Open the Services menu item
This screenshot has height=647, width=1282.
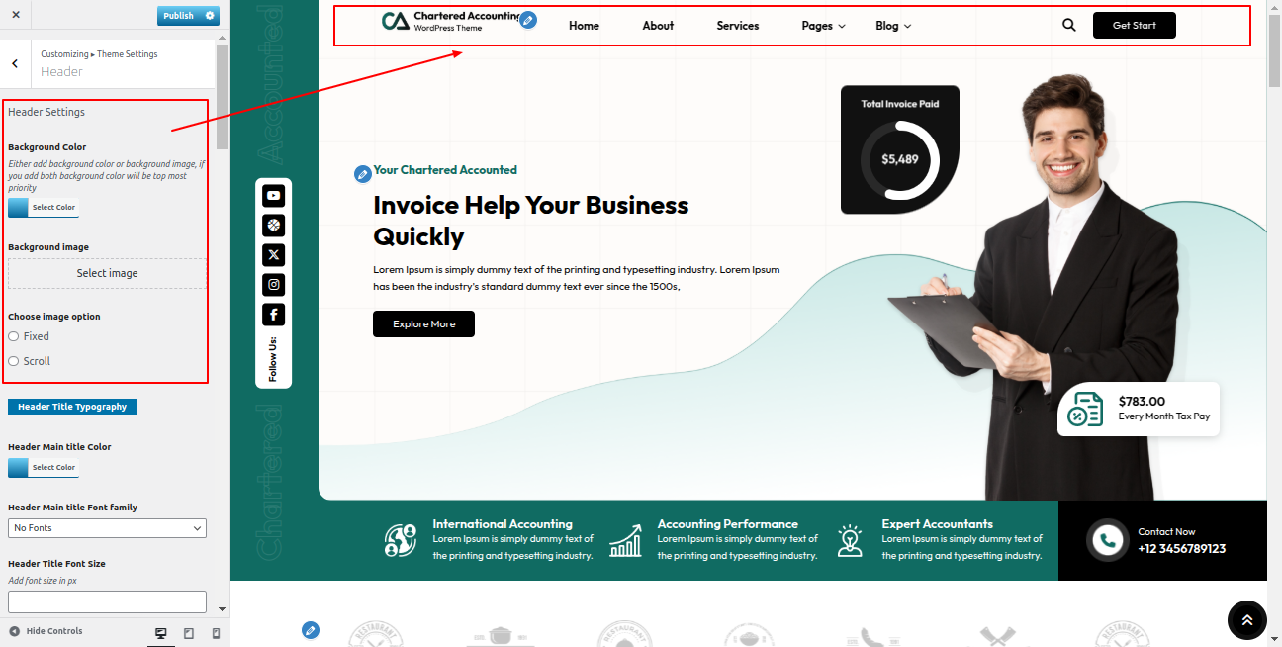(738, 26)
